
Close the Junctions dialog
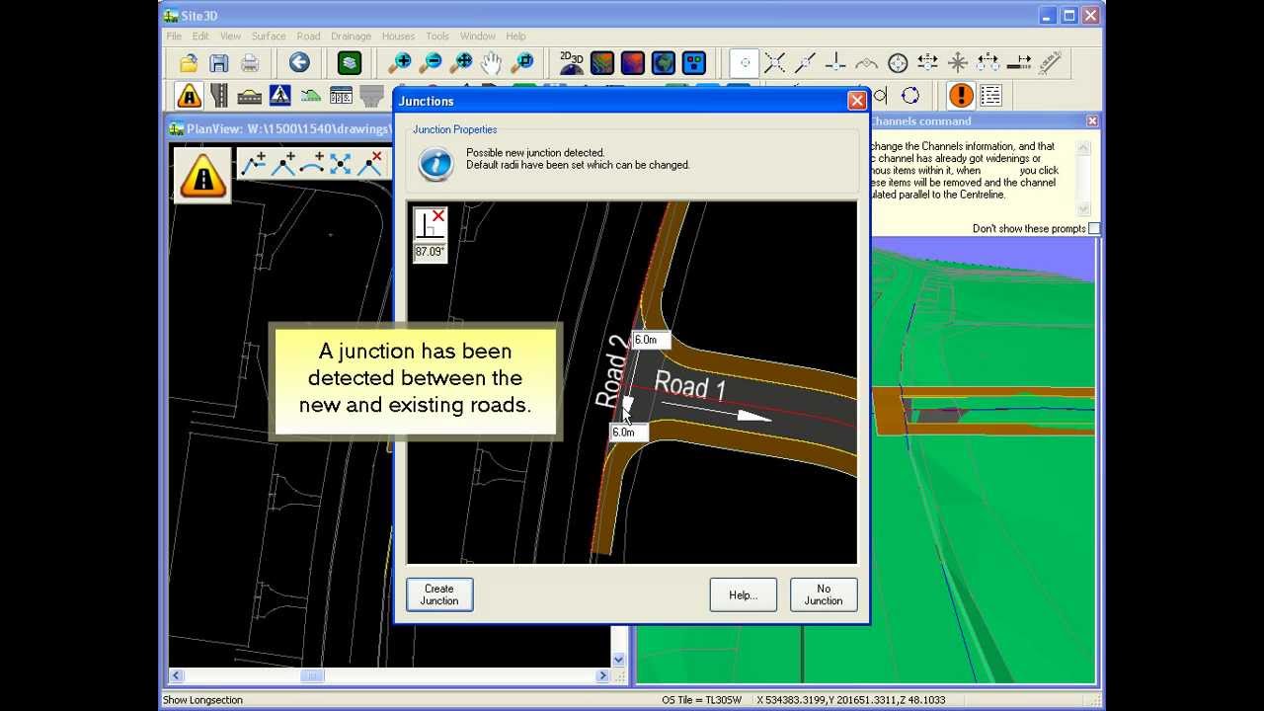[x=857, y=101]
